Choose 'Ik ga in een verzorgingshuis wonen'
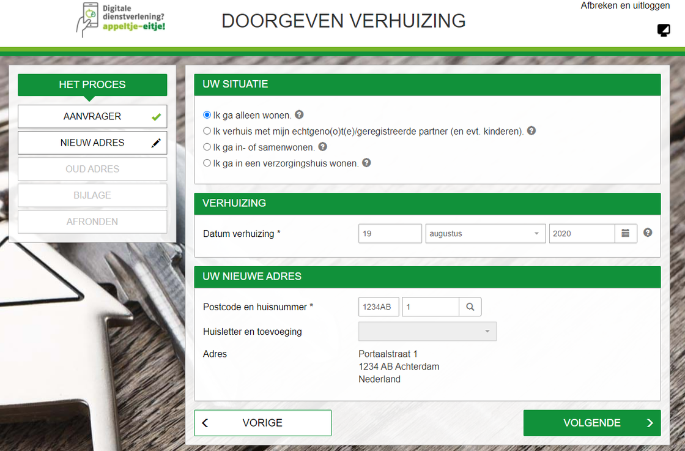685x451 pixels. pos(207,163)
